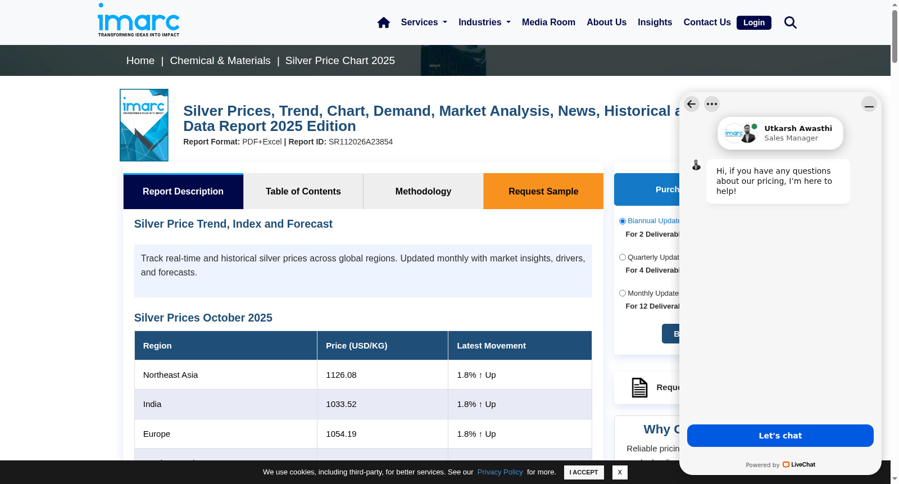
Task: Go to the IMARC home icon
Action: 384,22
